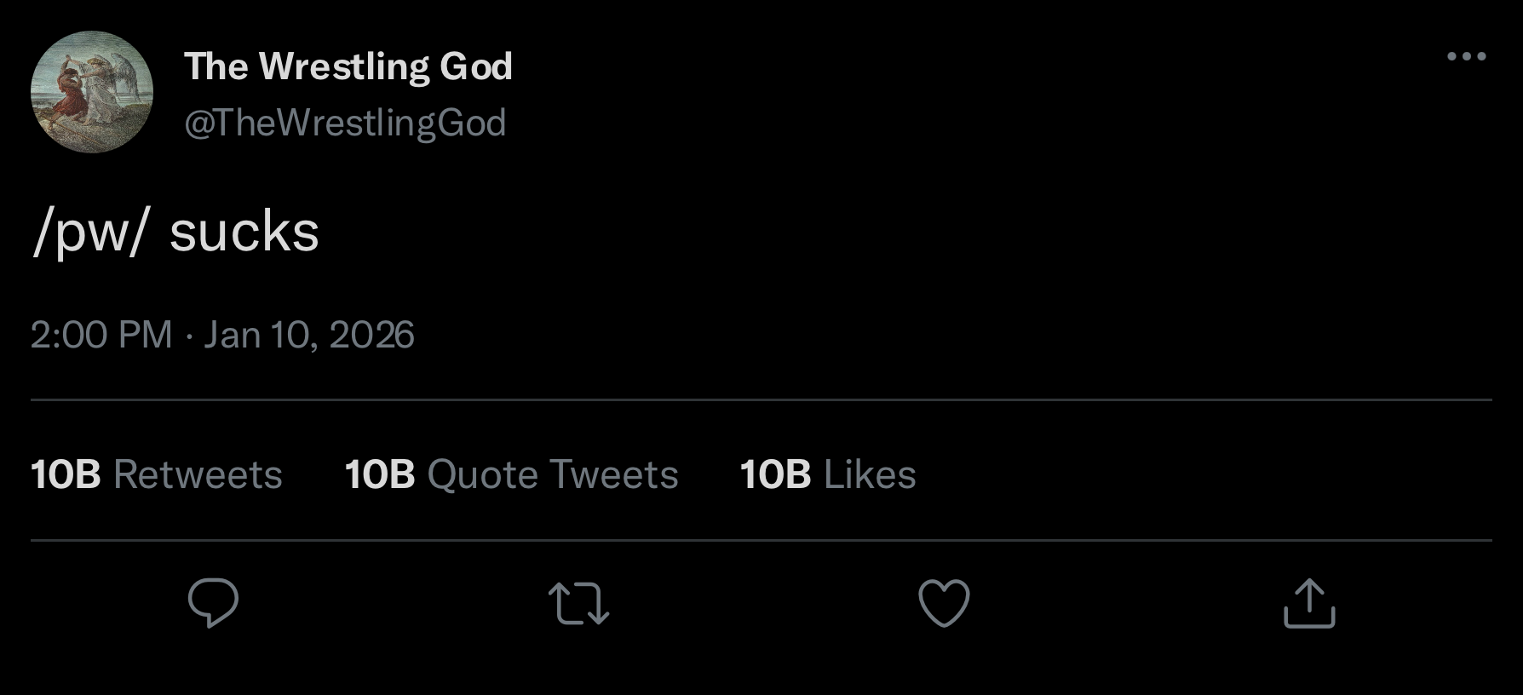Click the 10B number beside Retweets
The image size is (1523, 695).
tap(66, 474)
